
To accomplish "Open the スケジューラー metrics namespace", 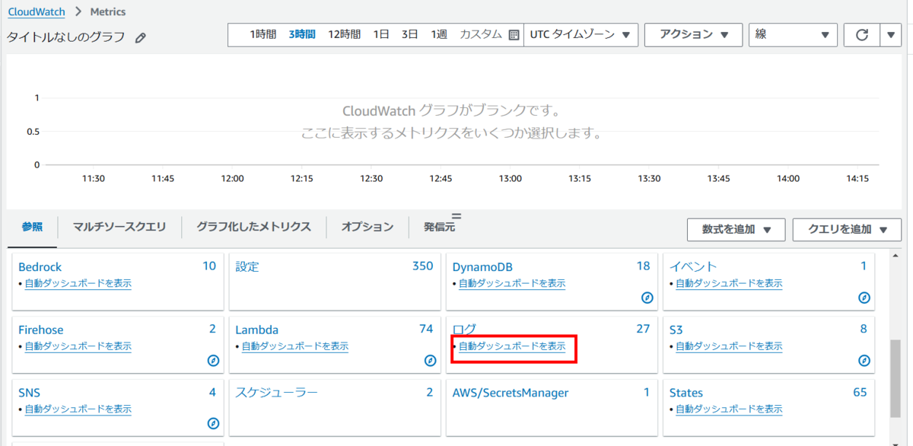I will click(276, 393).
